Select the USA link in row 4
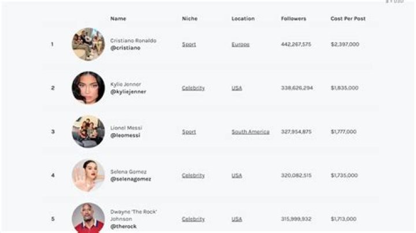This screenshot has height=233, width=416. click(237, 175)
